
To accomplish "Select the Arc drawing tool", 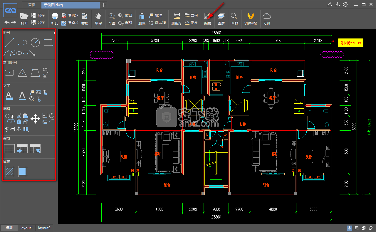I will (6, 53).
